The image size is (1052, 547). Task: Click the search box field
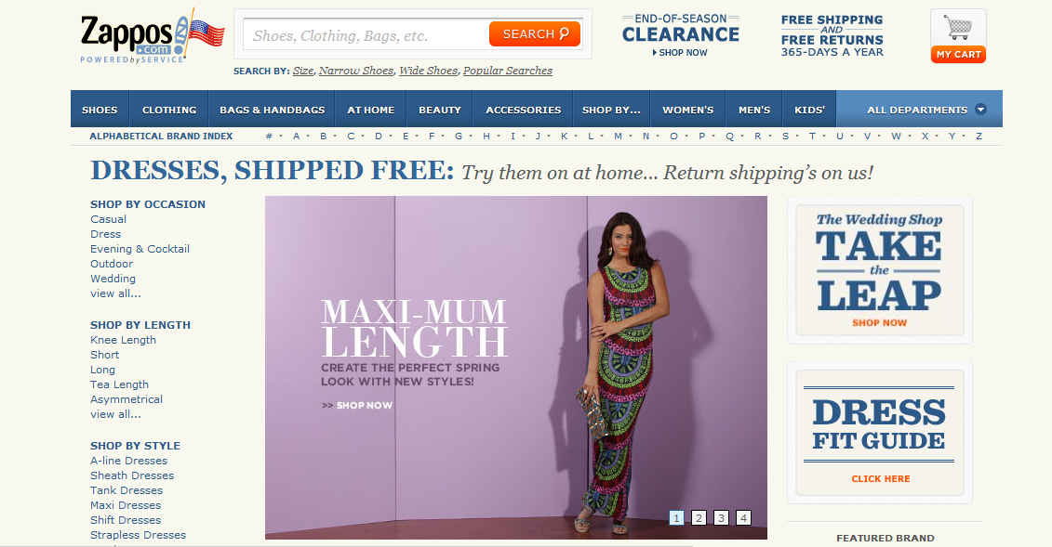(366, 35)
